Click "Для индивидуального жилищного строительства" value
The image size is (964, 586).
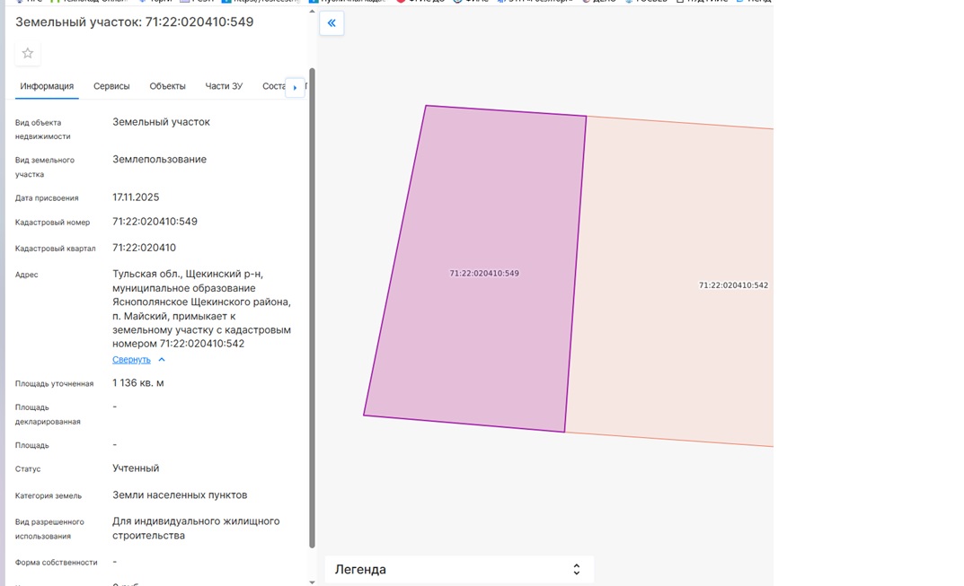(196, 529)
